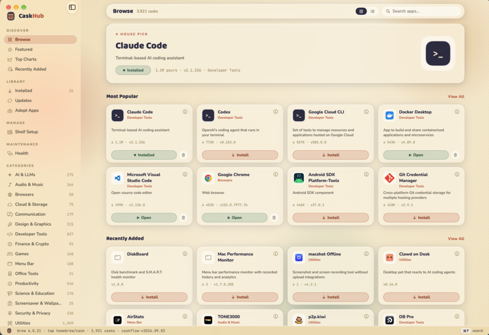The height and width of the screenshot is (335, 489).
Task: Open Microsoft Visual Studio Code
Action: (144, 218)
